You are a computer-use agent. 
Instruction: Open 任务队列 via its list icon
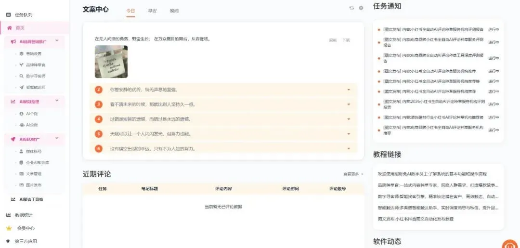8,15
